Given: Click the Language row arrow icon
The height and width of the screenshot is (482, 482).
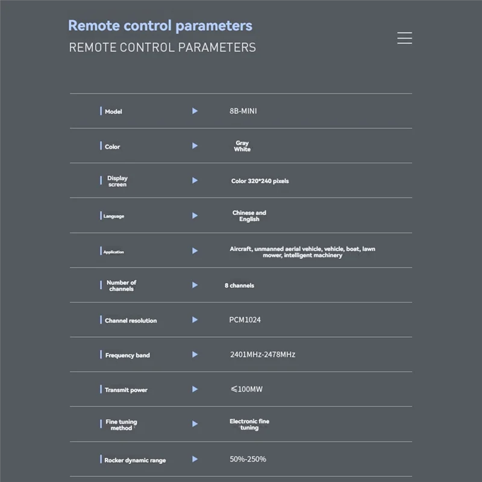Looking at the screenshot, I should (x=195, y=215).
